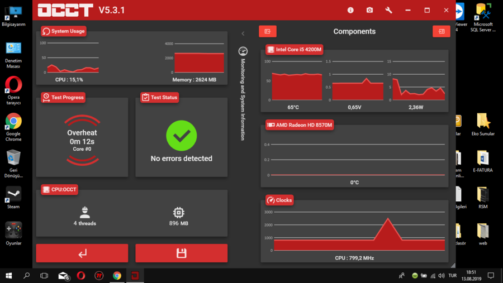Select the Test Progress label
Screen dimensions: 503x283
pyautogui.click(x=63, y=98)
